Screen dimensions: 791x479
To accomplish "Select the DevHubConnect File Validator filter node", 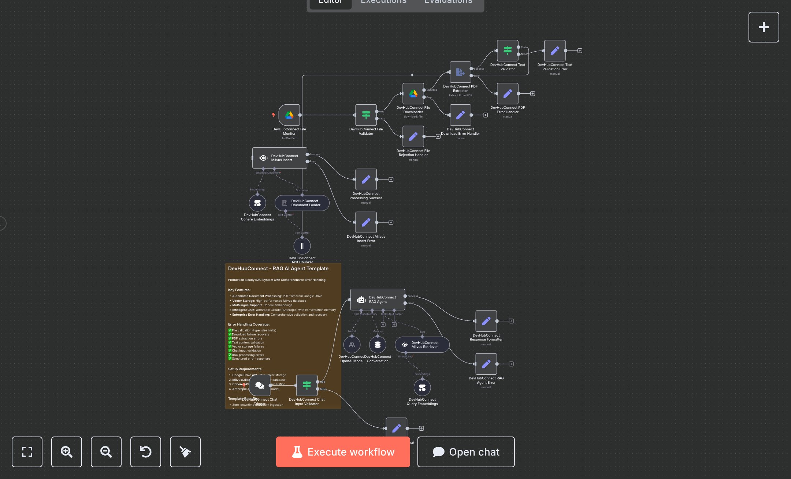I will pyautogui.click(x=366, y=115).
